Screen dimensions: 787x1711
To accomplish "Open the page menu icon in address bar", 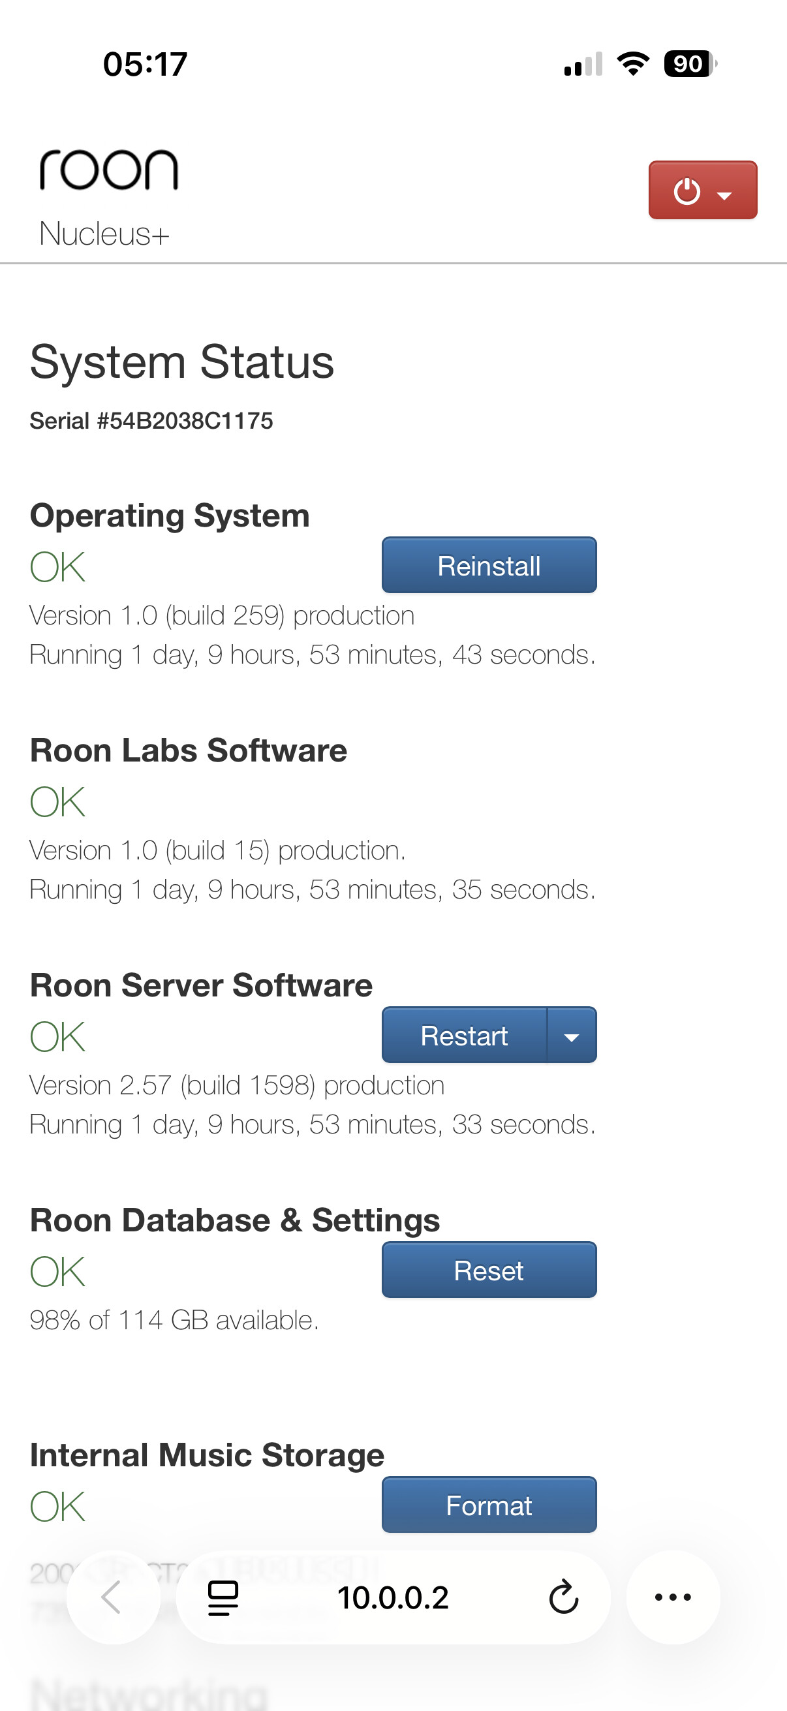I will 223,1597.
